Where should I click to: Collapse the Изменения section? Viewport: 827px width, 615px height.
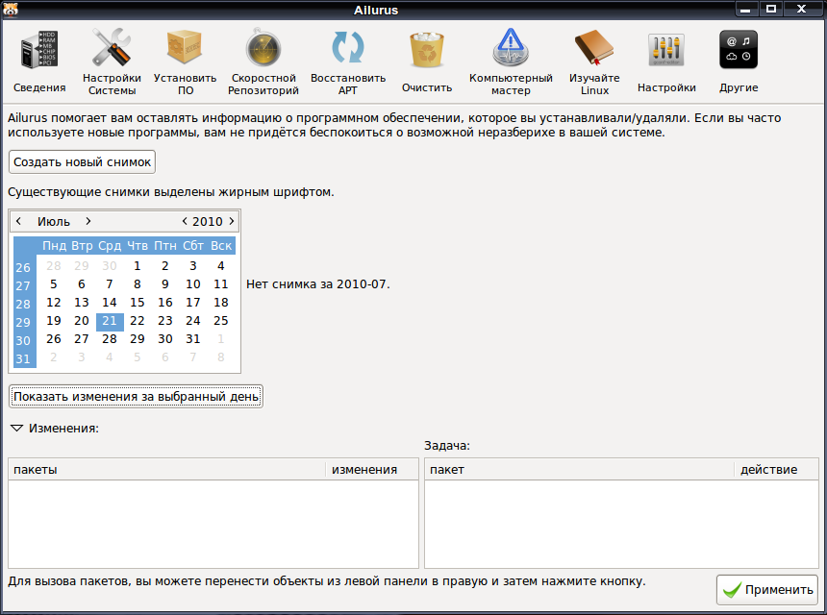pos(17,428)
